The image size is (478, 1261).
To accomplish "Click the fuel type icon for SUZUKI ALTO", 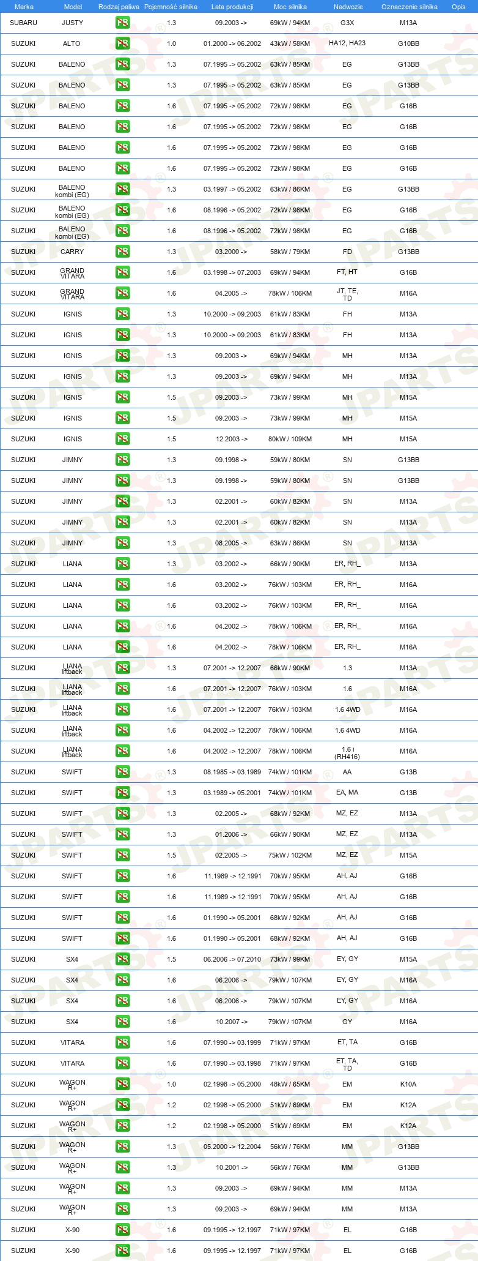I will 122,43.
